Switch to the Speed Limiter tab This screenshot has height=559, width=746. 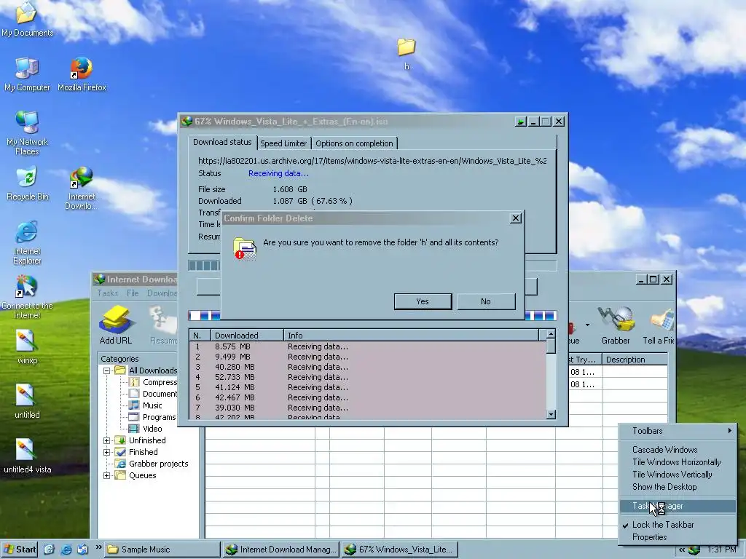[x=283, y=143]
